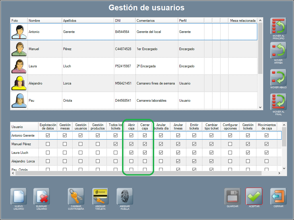
Task: Create a new user with Nuevo Usuario
Action: tap(19, 197)
